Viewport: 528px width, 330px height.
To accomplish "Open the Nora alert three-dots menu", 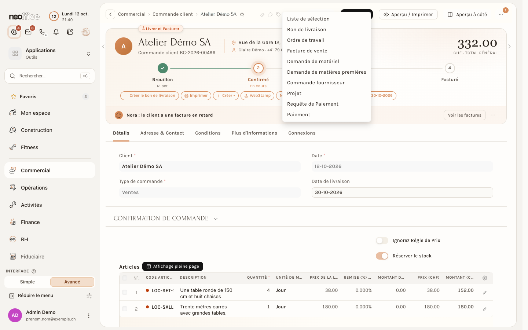I will click(493, 115).
